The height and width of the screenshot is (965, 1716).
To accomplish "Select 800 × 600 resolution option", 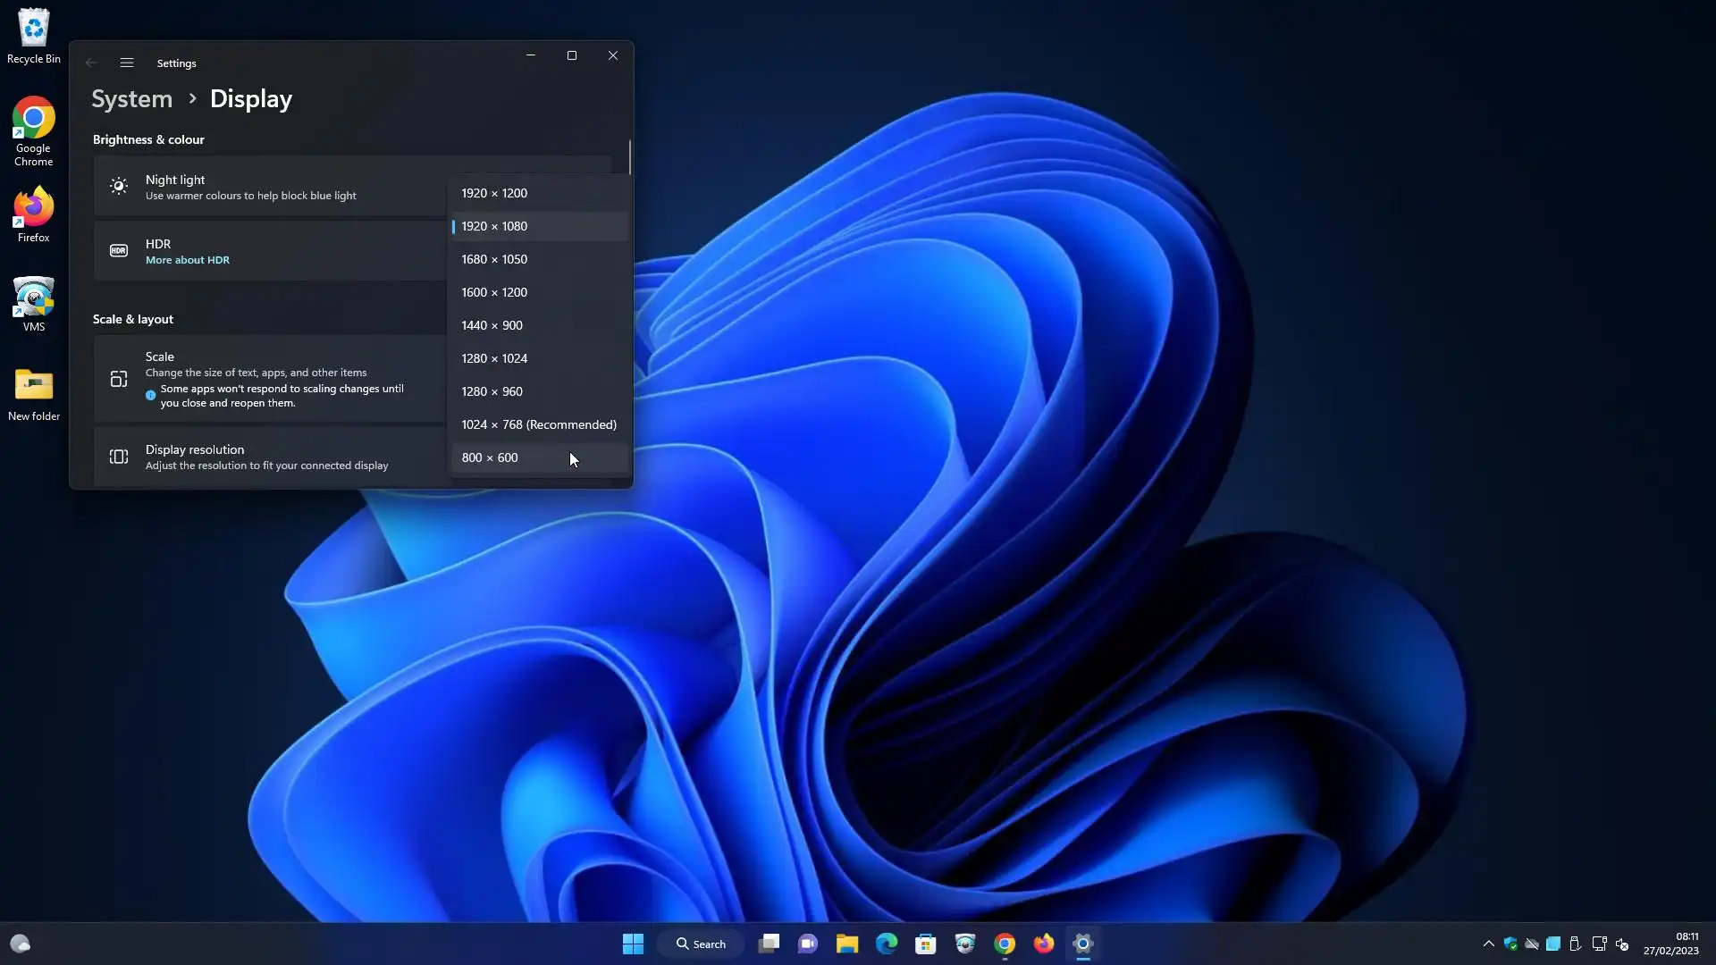I will pos(490,458).
